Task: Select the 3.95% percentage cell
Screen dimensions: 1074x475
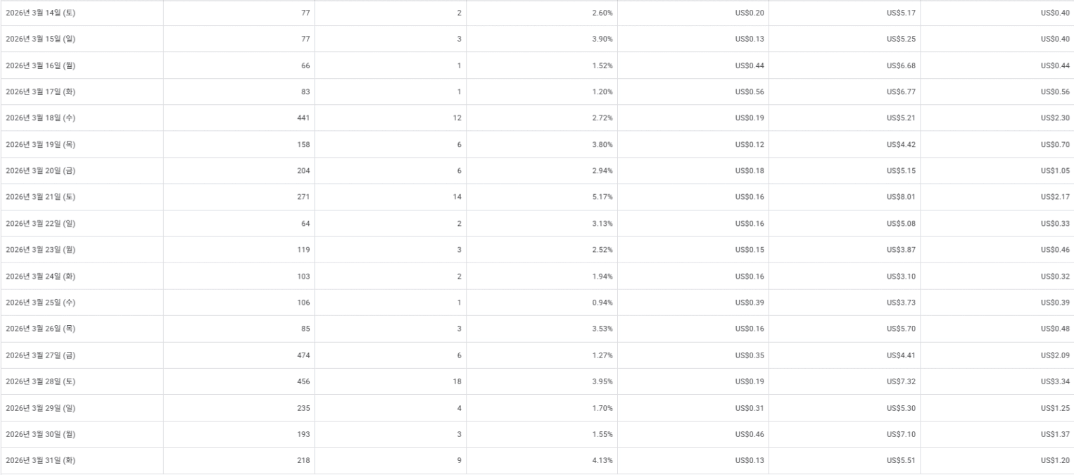Action: [602, 382]
